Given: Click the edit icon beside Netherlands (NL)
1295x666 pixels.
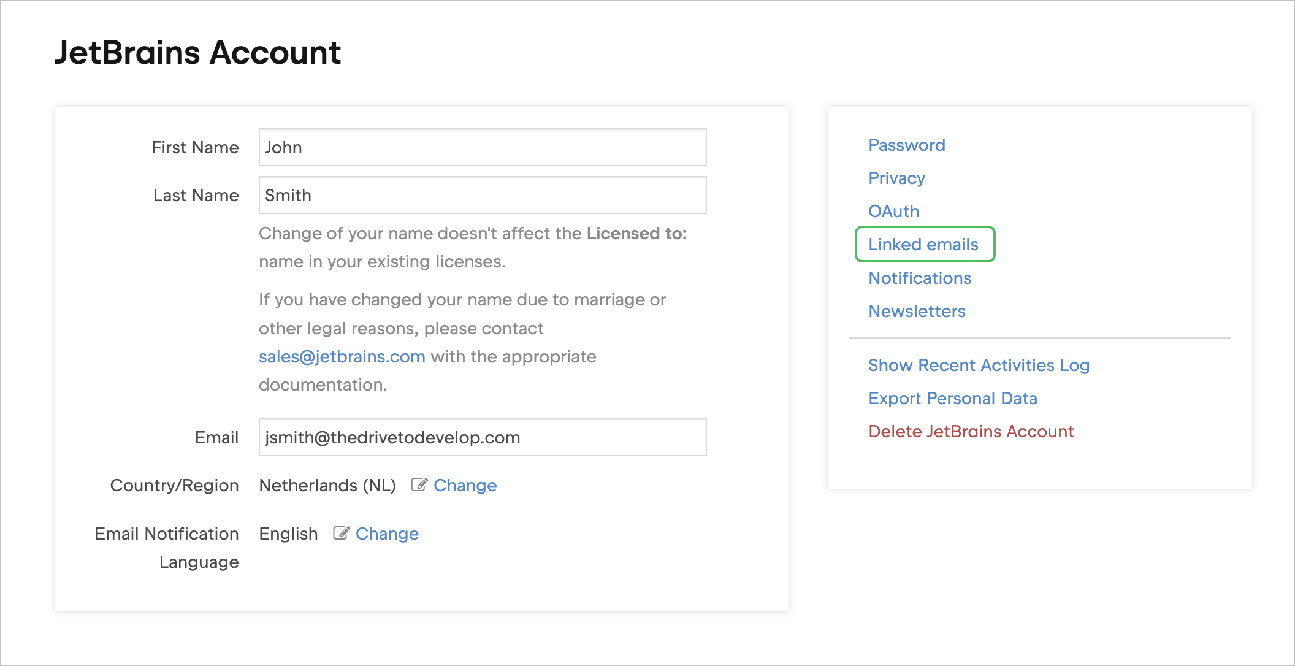Looking at the screenshot, I should pyautogui.click(x=419, y=485).
